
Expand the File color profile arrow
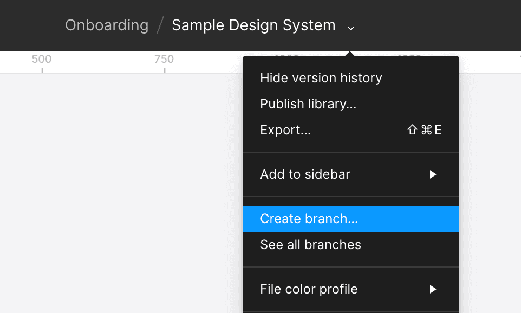[433, 289]
